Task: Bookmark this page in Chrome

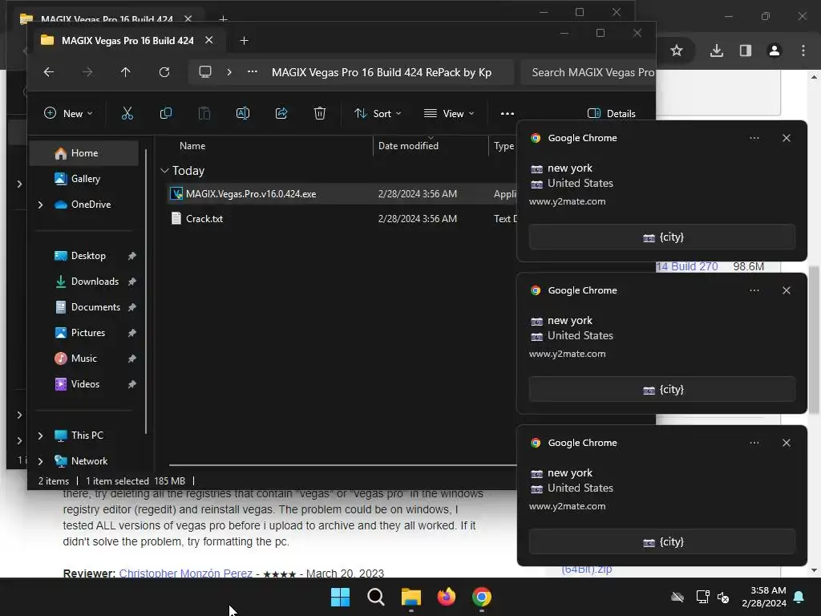Action: (x=677, y=51)
